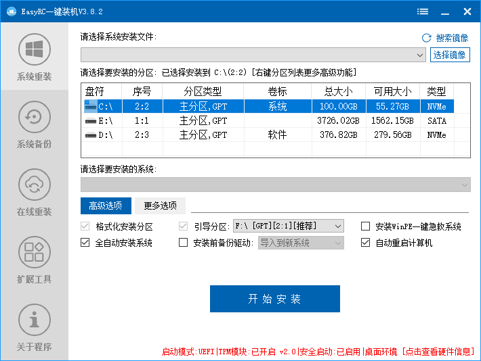Click the TPM模块:已开启 v2.0 status text
The width and height of the screenshot is (481, 361).
257,352
